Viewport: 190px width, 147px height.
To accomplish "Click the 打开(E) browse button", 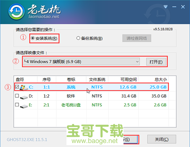I will (156, 62).
